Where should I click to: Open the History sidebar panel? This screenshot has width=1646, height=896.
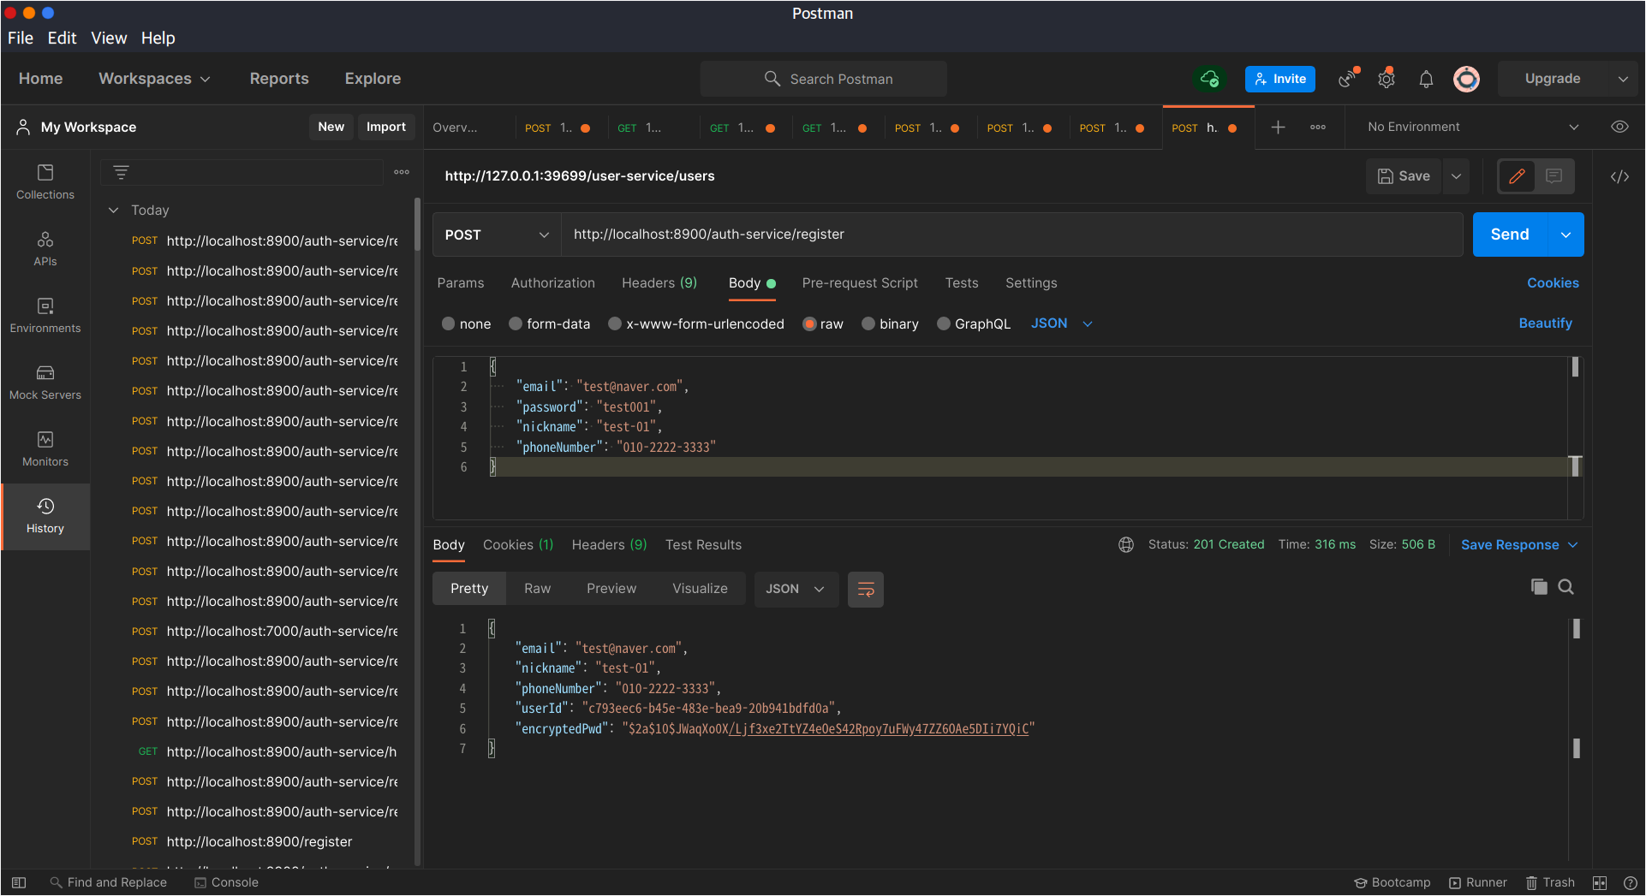point(45,516)
